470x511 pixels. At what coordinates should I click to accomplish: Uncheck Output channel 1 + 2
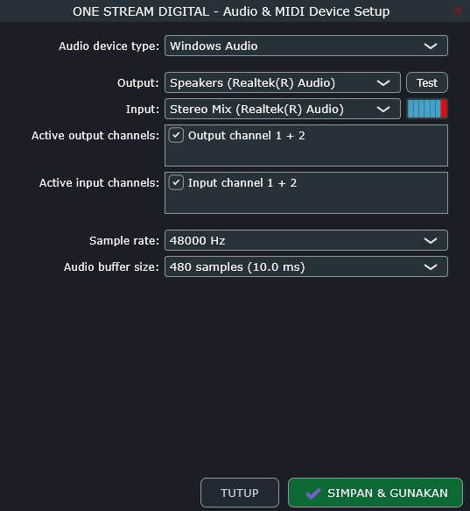tap(176, 135)
